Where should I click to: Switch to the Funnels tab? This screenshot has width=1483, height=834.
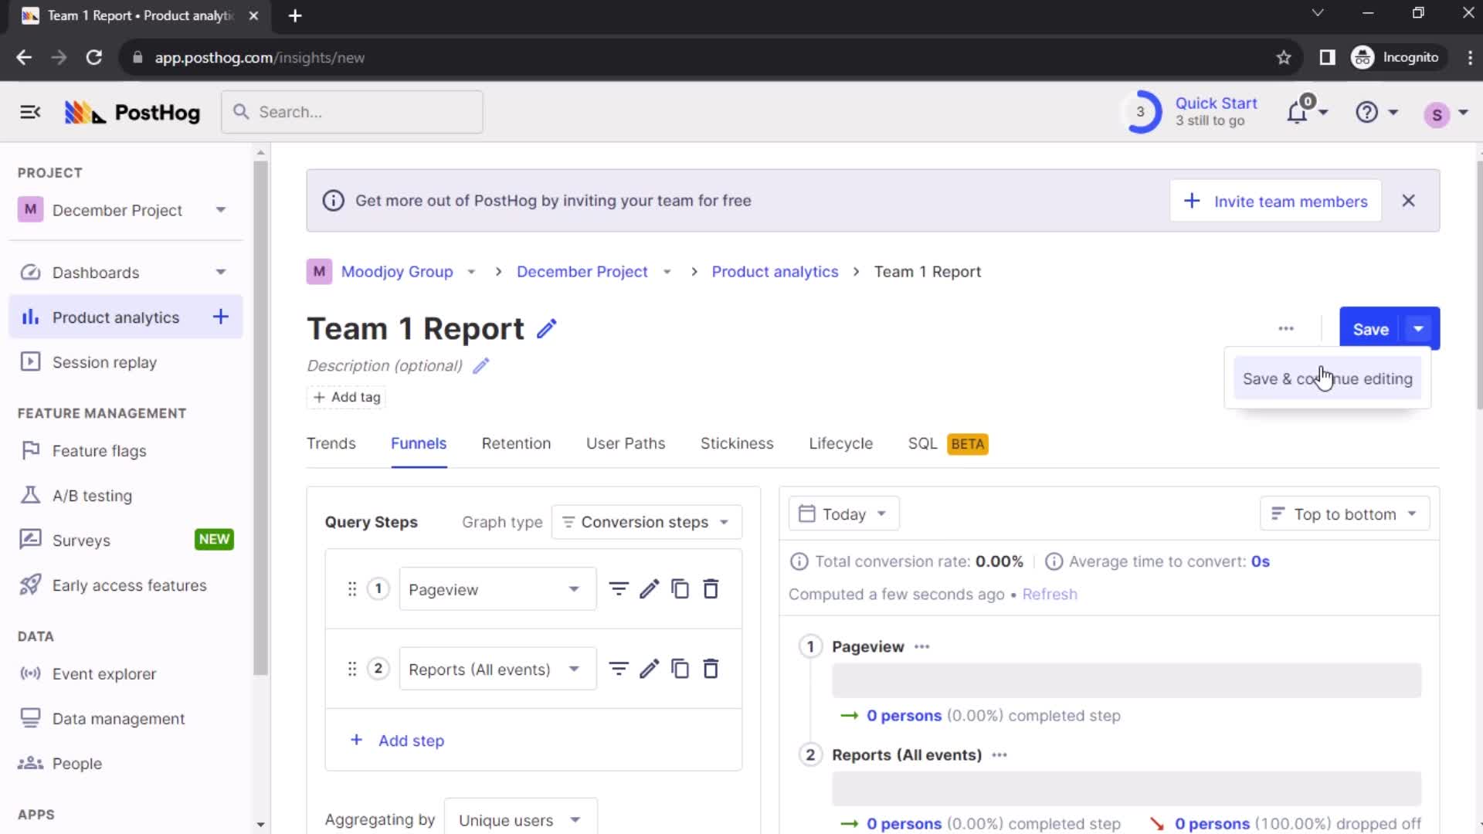click(419, 443)
